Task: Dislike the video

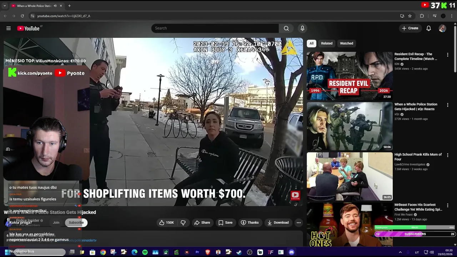Action: click(183, 222)
